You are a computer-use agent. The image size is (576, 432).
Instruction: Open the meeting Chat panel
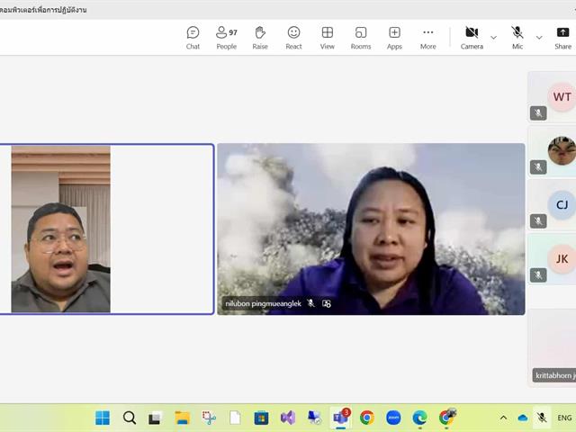tap(193, 37)
